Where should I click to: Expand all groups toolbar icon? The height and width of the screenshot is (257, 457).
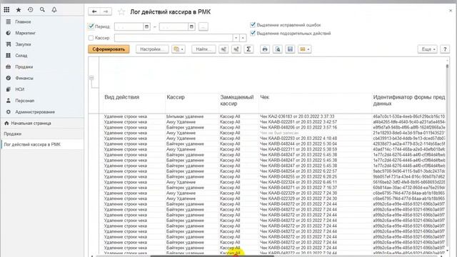tap(236, 49)
